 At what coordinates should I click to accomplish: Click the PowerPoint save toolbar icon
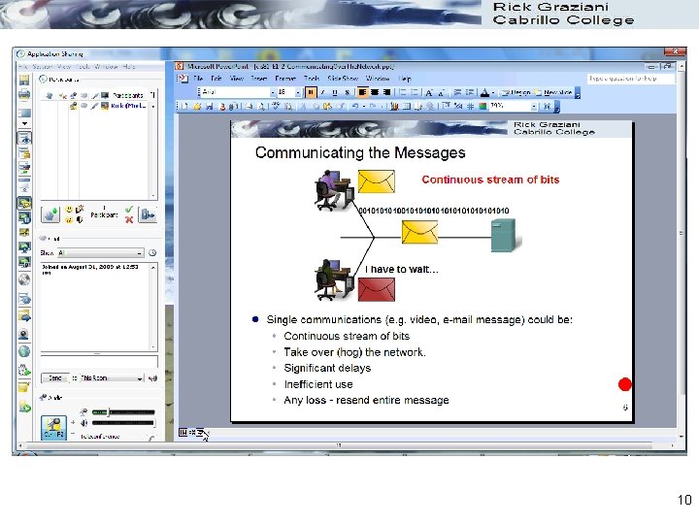[x=210, y=106]
